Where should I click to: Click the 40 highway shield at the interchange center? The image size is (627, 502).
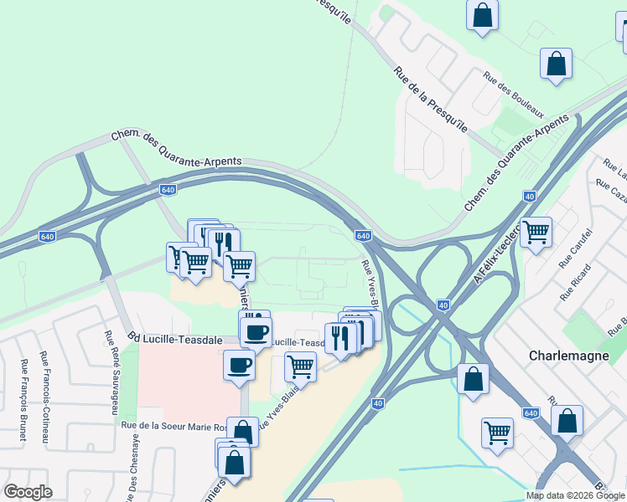pos(443,305)
